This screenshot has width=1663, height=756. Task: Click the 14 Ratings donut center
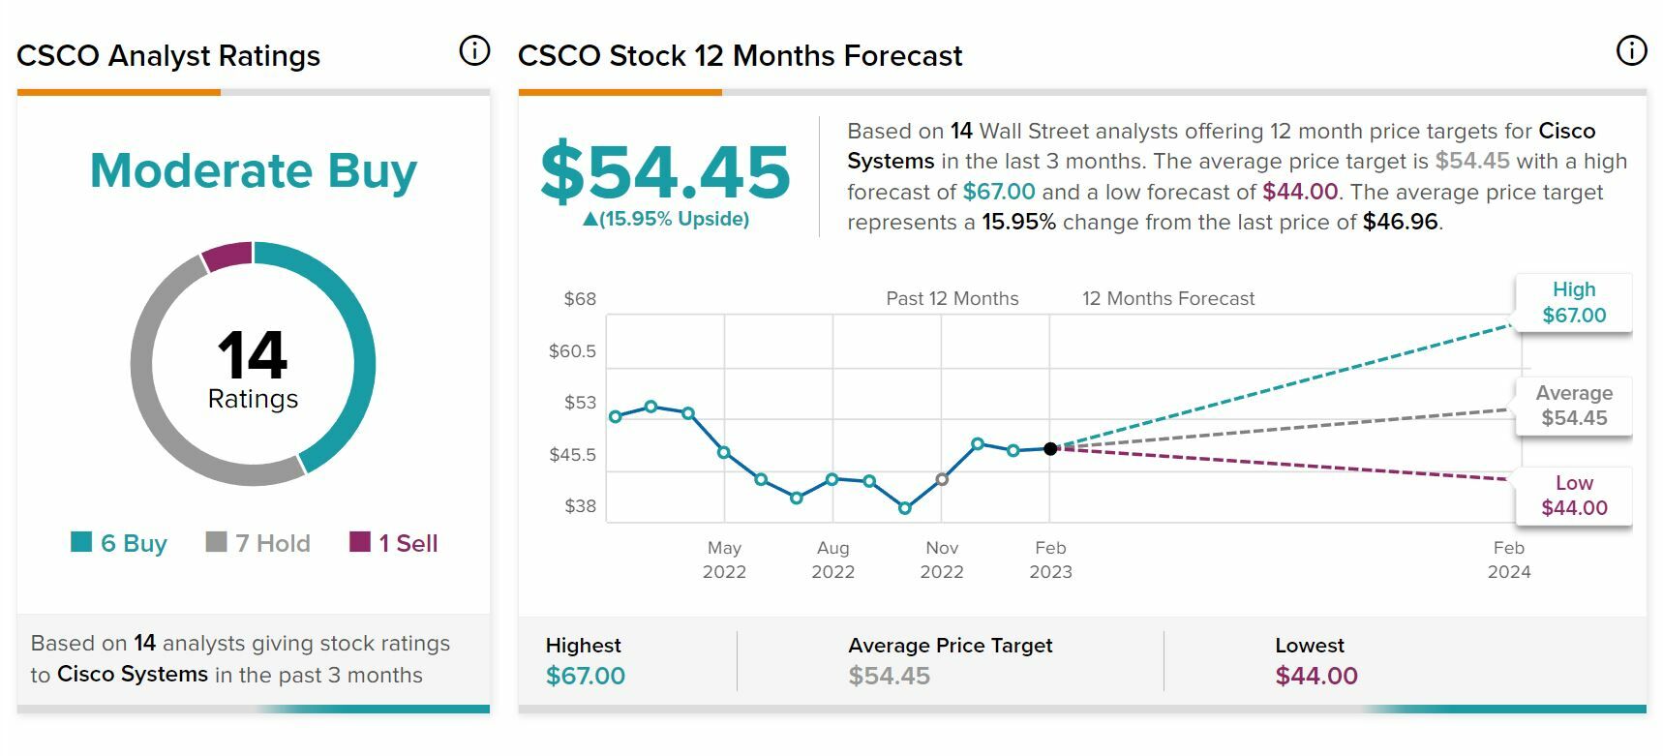pos(253,368)
